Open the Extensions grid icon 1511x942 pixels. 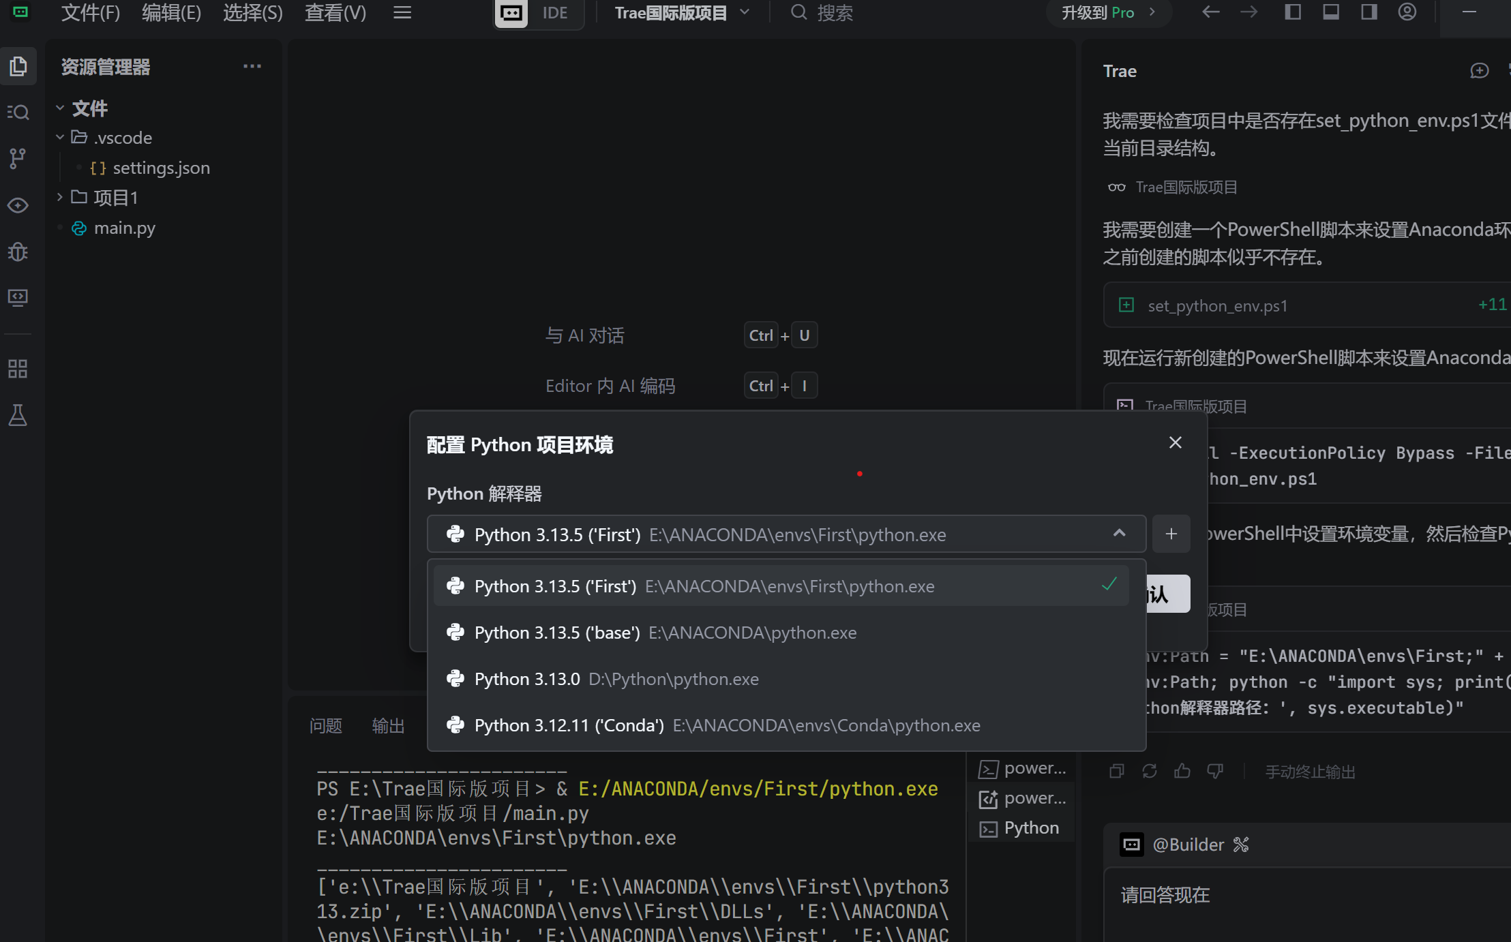(x=18, y=368)
